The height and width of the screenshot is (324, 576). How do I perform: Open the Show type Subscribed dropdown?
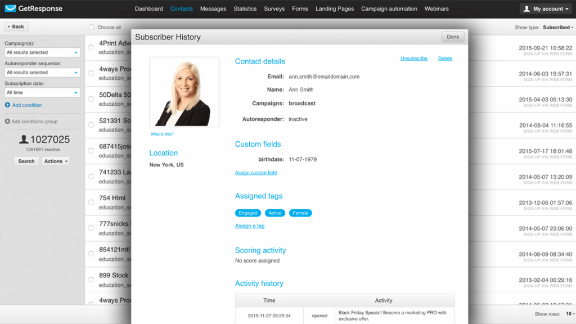pos(556,27)
